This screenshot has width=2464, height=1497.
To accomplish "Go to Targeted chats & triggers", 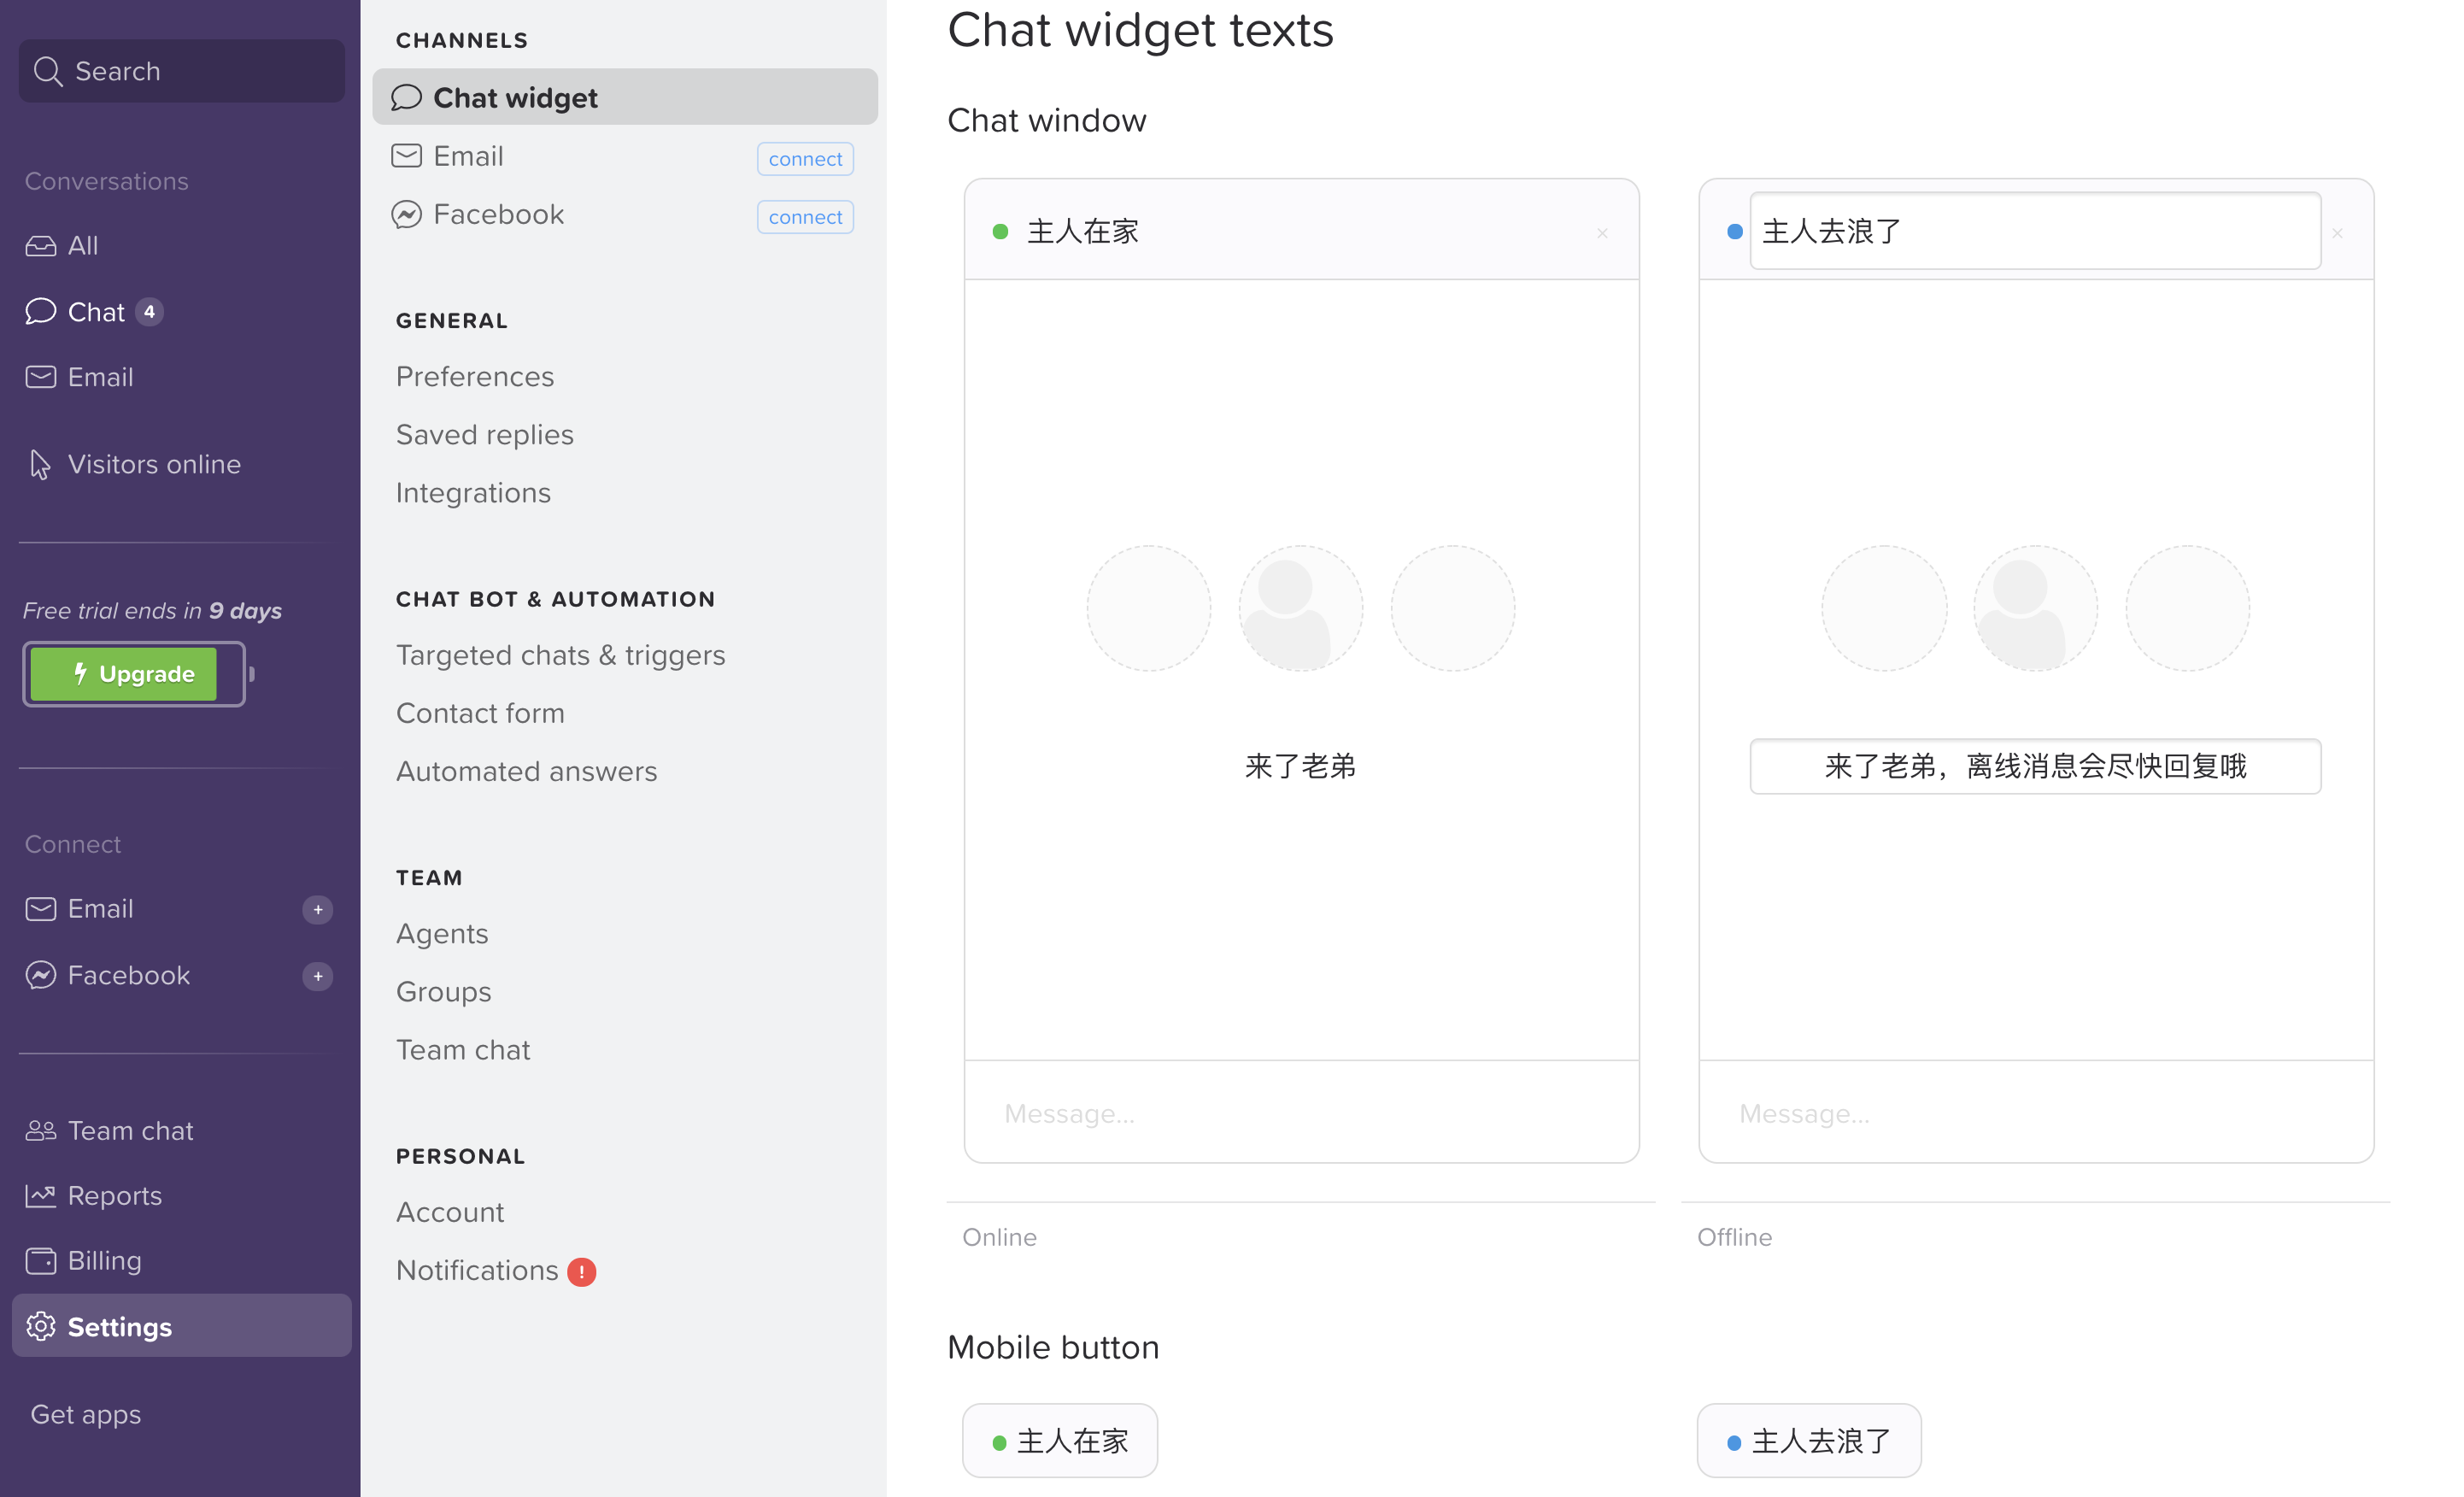I will pyautogui.click(x=560, y=655).
